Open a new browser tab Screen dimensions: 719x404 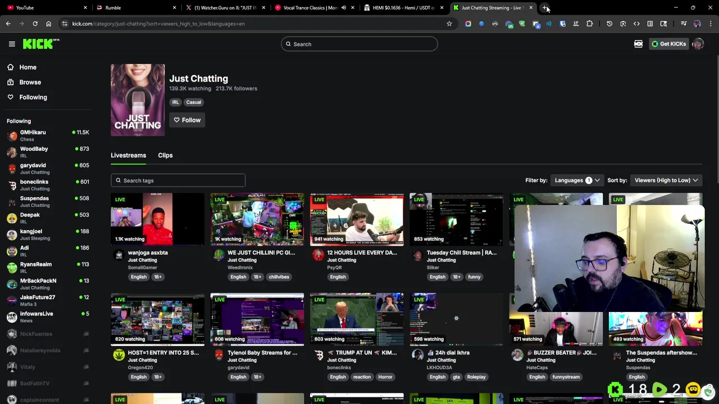coord(545,8)
